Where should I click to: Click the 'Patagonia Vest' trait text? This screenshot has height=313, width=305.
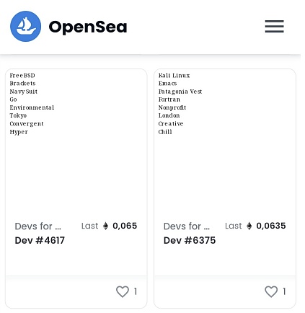[x=180, y=92]
